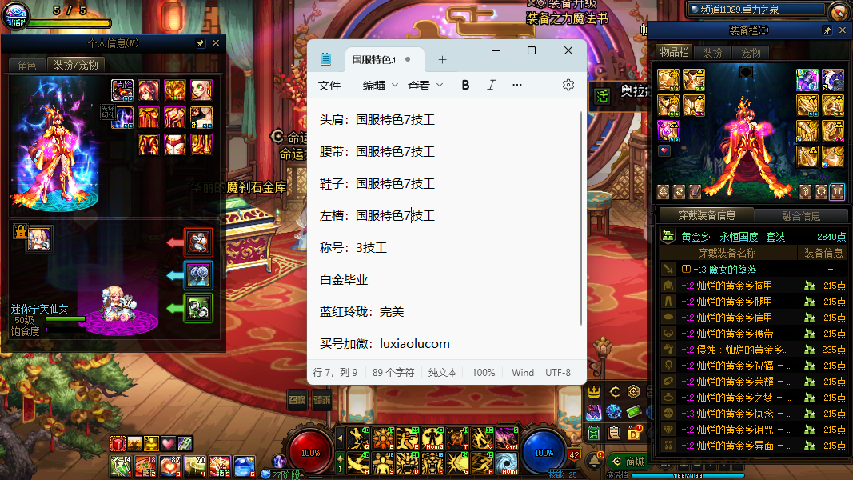This screenshot has width=853, height=480.
Task: Click the pet lock icon
Action: coord(19,232)
